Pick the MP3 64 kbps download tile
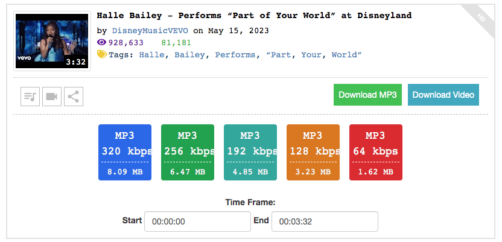 coord(376,152)
